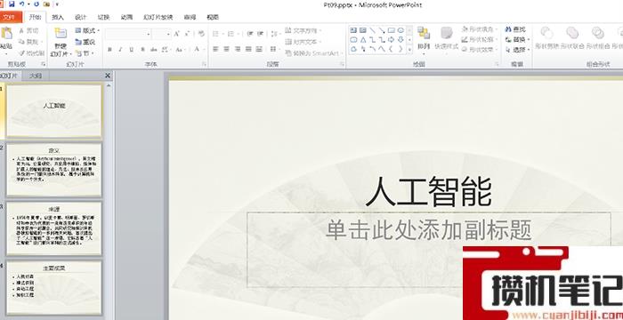Center the paragraph text
The width and height of the screenshot is (623, 320).
click(226, 49)
